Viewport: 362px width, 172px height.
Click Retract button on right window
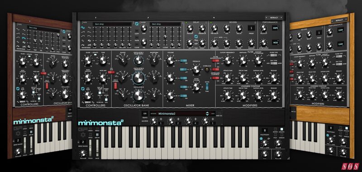coord(339,20)
